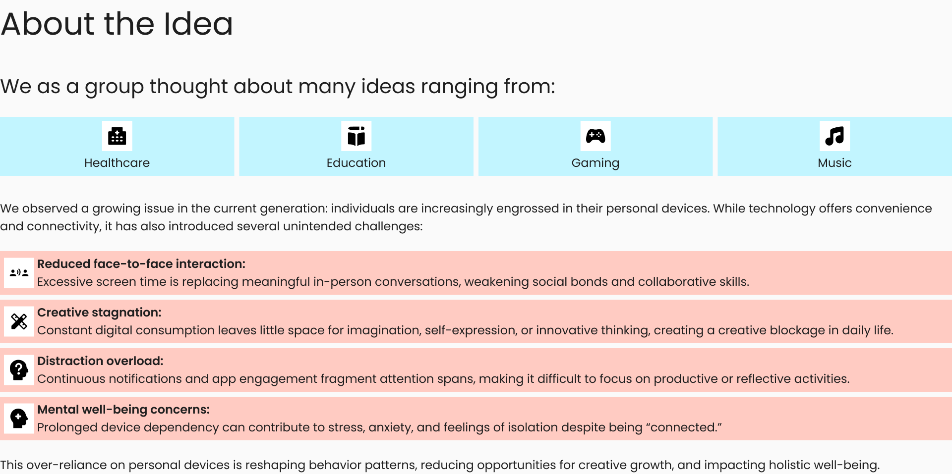Select the Education label text
952x474 pixels.
coord(356,163)
